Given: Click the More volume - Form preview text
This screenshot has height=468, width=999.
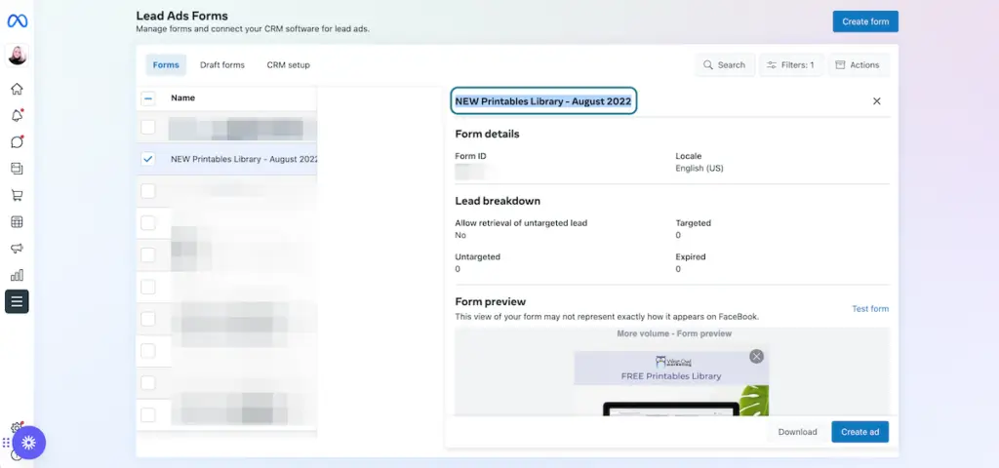Looking at the screenshot, I should click(674, 333).
